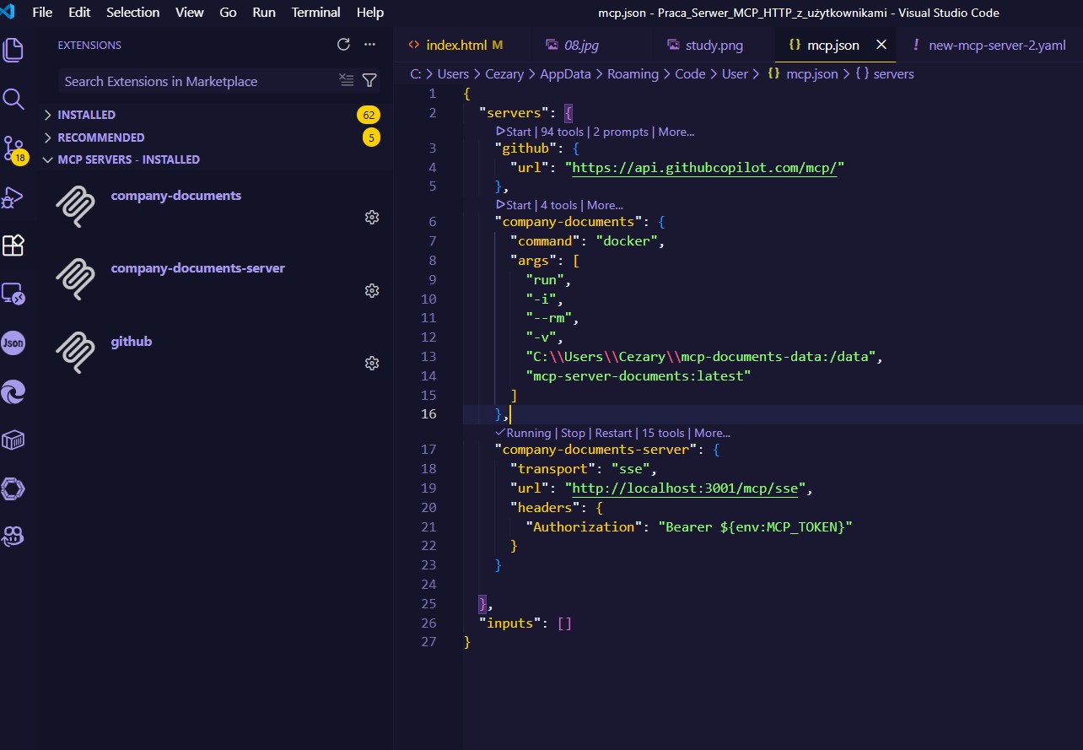The image size is (1083, 750).
Task: Start the company-documents MCP server
Action: (514, 205)
